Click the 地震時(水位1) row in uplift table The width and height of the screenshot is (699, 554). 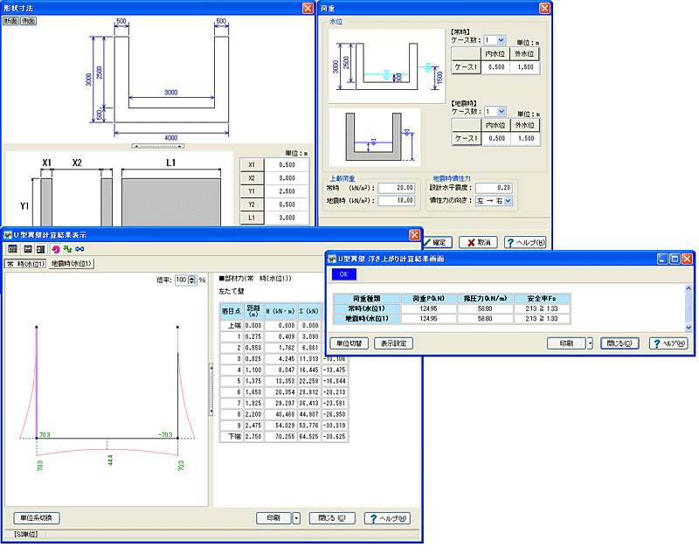[x=452, y=319]
